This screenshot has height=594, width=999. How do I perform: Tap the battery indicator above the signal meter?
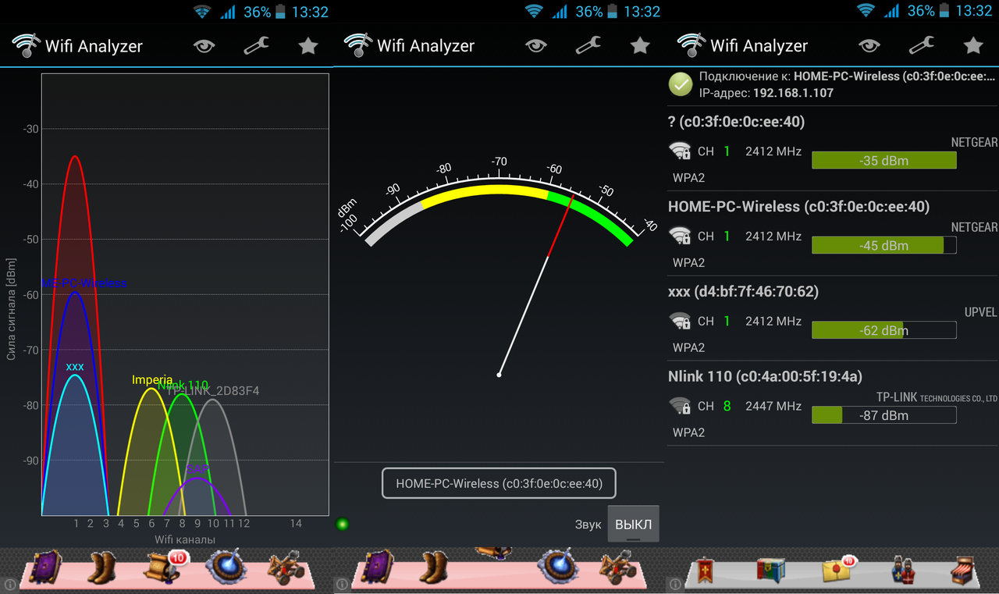coord(613,12)
